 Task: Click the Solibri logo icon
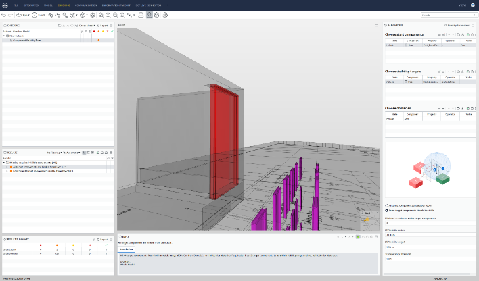tap(5, 4)
